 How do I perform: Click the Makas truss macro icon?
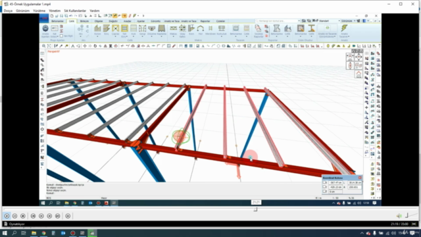coord(174,28)
